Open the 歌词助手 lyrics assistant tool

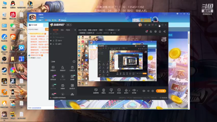(x=72, y=86)
